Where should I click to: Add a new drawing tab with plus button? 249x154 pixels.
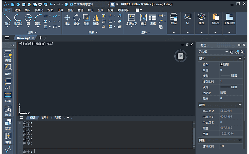point(40,38)
